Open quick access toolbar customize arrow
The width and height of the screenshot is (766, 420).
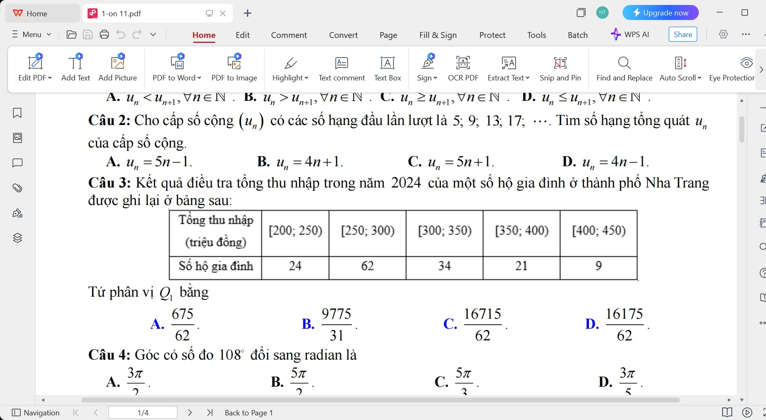153,35
